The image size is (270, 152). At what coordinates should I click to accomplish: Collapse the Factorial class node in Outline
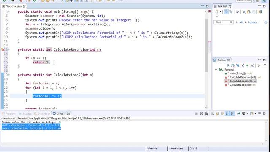216,70
